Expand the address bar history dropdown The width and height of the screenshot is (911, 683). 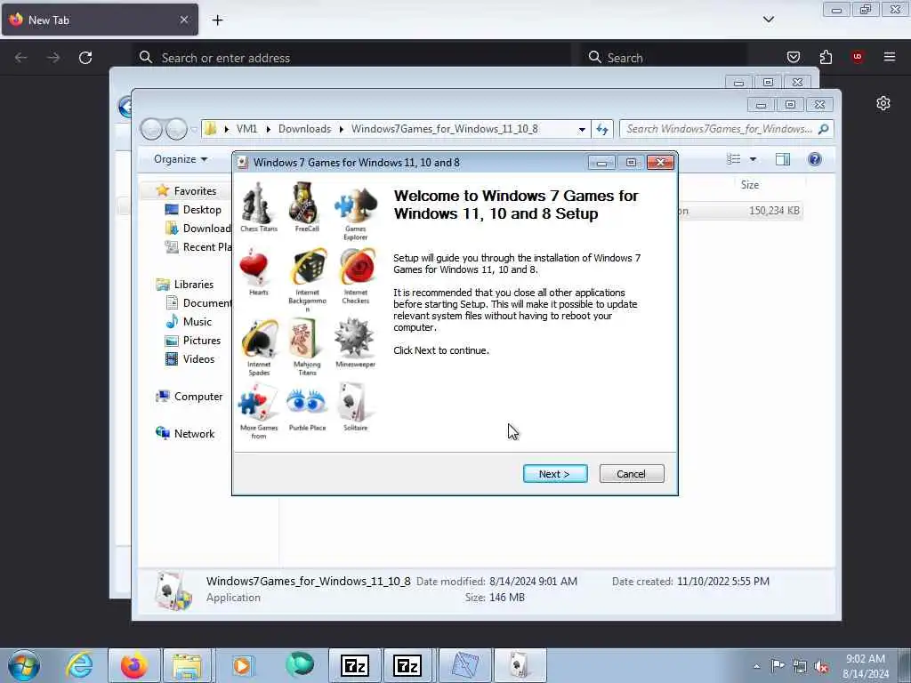582,130
